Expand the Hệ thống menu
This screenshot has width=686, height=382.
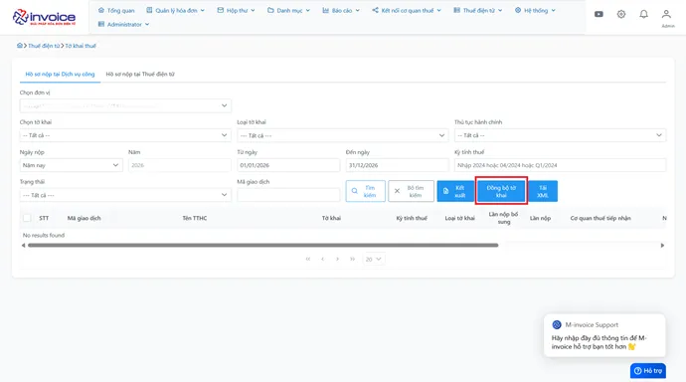[x=535, y=10]
